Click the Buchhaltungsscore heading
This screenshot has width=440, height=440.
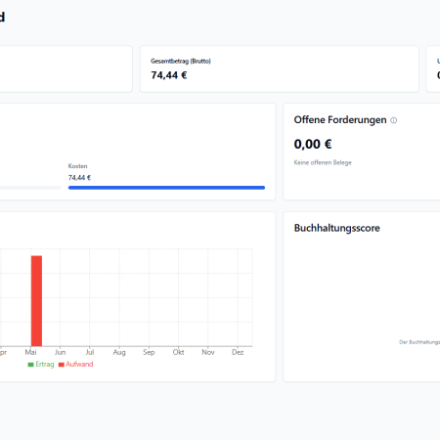click(336, 228)
